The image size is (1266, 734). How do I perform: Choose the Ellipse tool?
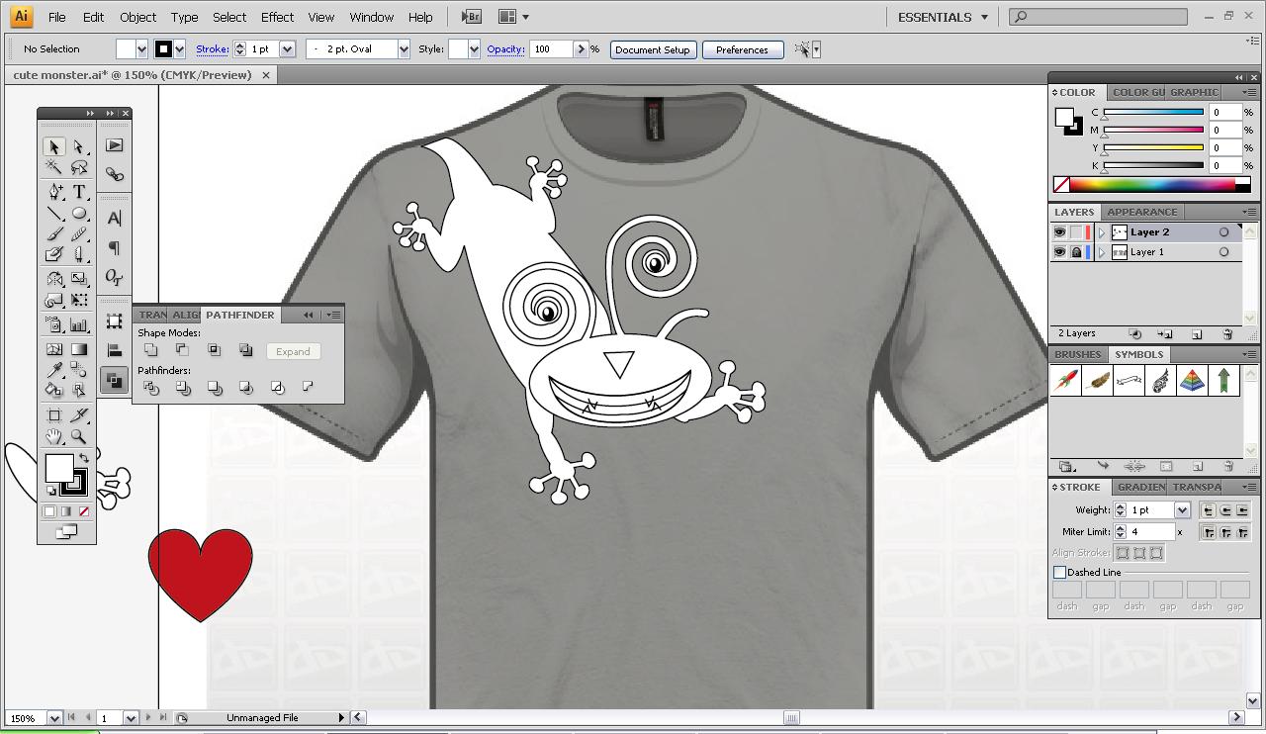[x=79, y=214]
